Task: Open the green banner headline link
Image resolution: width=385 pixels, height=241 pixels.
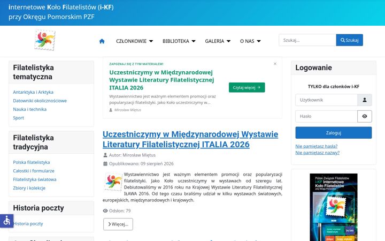Action: click(161, 80)
